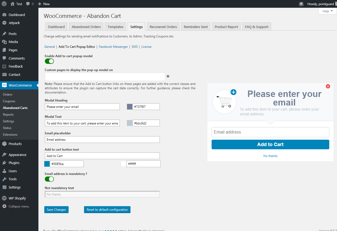Open Add To Cart Popup Editor section
The image size is (337, 231).
(77, 47)
